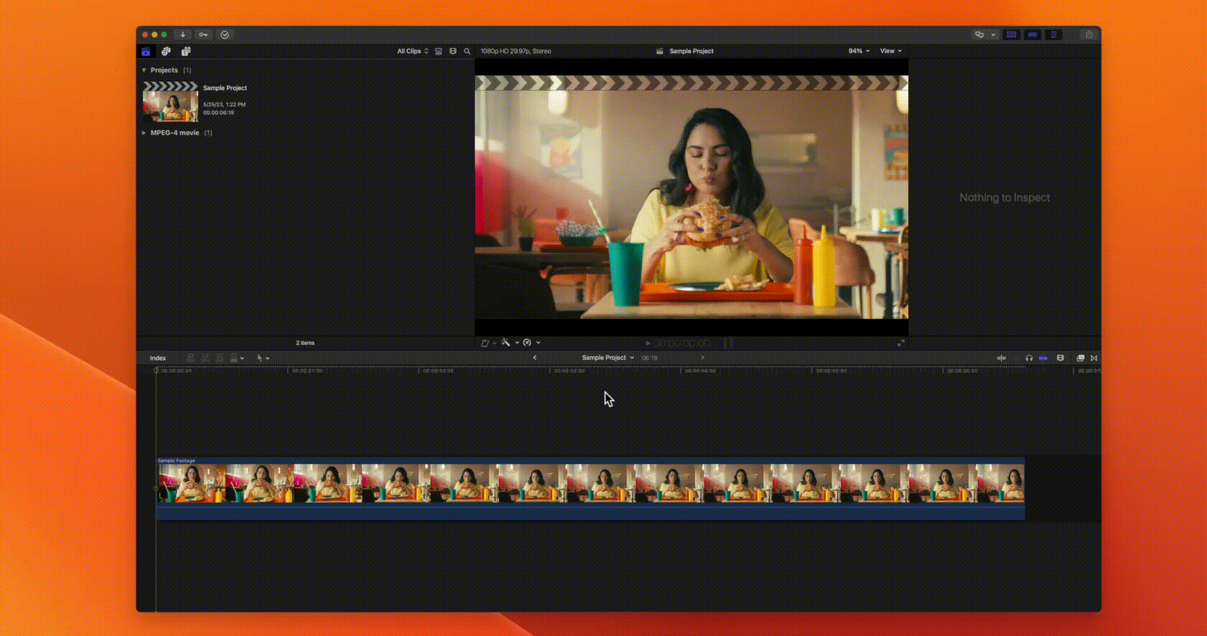
Task: Click the timeline duration 06:19 text
Action: point(649,358)
